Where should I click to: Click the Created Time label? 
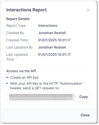click(x=17, y=40)
